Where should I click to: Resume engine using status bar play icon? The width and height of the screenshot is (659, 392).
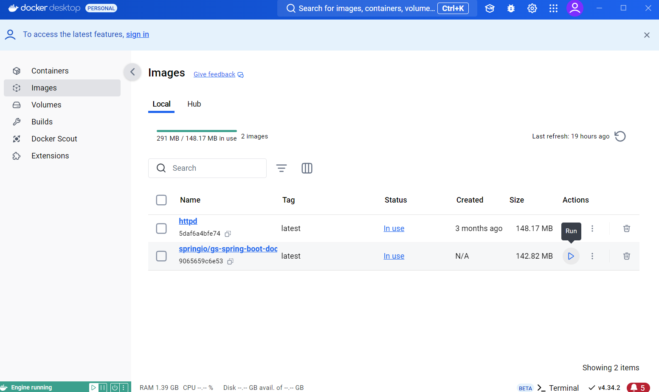click(x=93, y=387)
